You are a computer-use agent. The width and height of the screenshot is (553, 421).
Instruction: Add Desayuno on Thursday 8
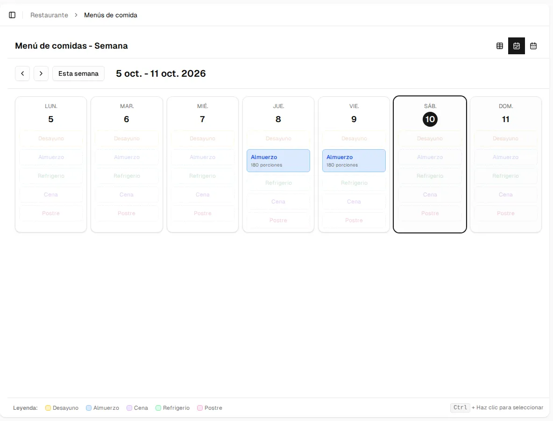click(278, 138)
